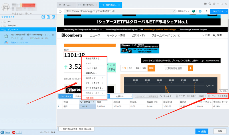The width and height of the screenshot is (229, 135).
Task: Click the green lightning icon in toolbar
Action: (194, 11)
